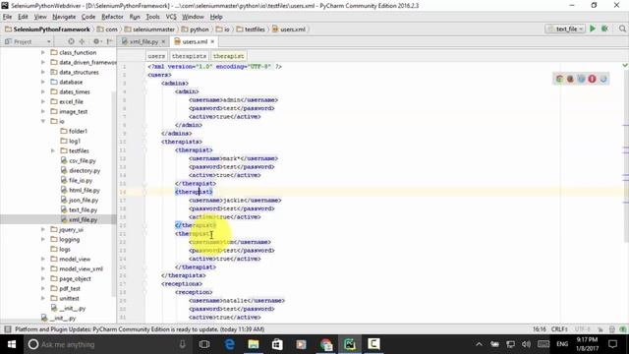Expand the data_structures folder
The height and width of the screenshot is (354, 629).
(x=43, y=72)
